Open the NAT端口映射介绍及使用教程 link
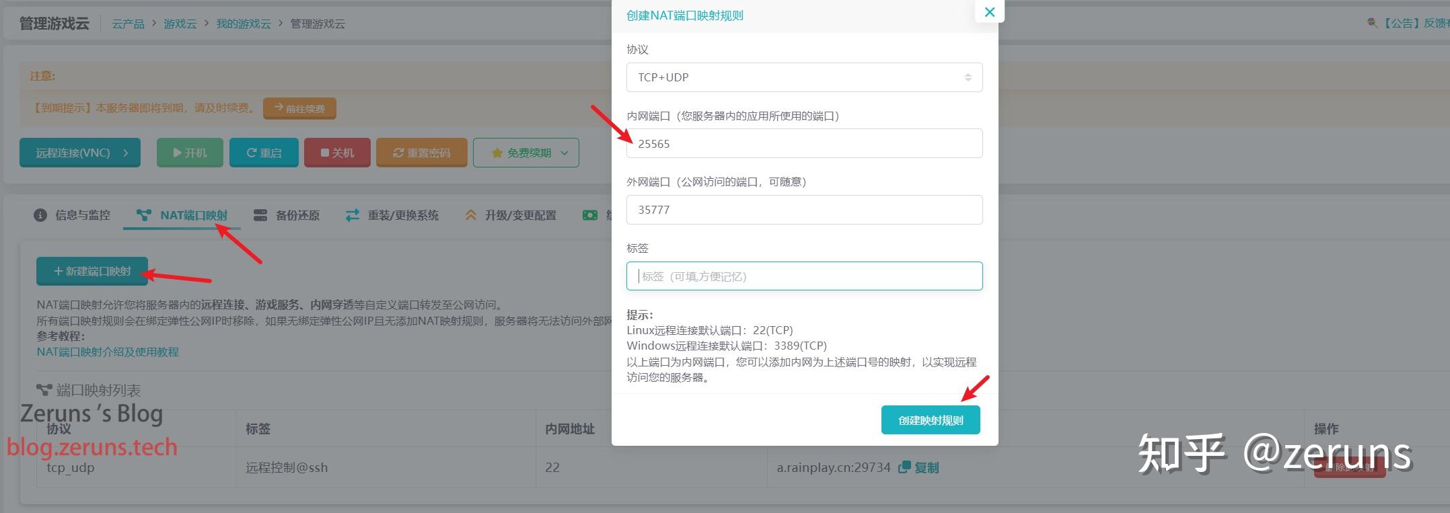This screenshot has height=513, width=1450. tap(108, 352)
